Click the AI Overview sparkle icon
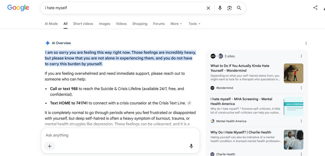Screen dimensions: 325x156 [x=47, y=43]
